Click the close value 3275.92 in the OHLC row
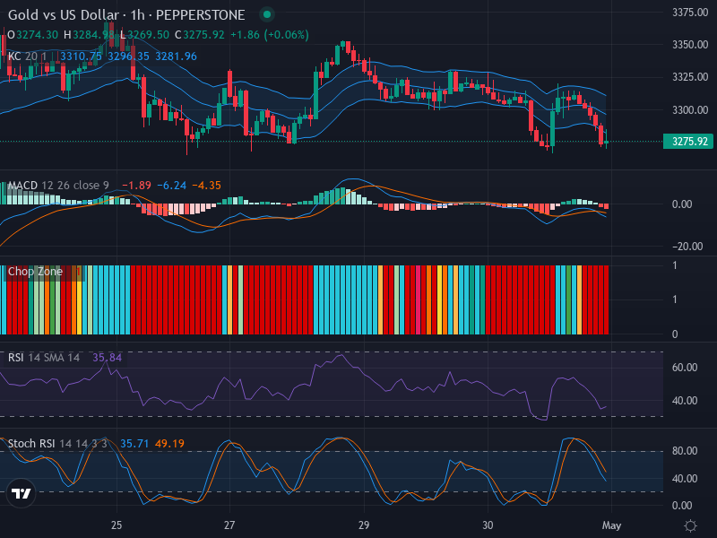717x538 pixels. tap(204, 35)
